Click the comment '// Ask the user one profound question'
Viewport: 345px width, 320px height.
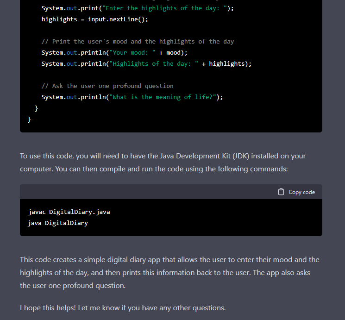click(x=107, y=86)
